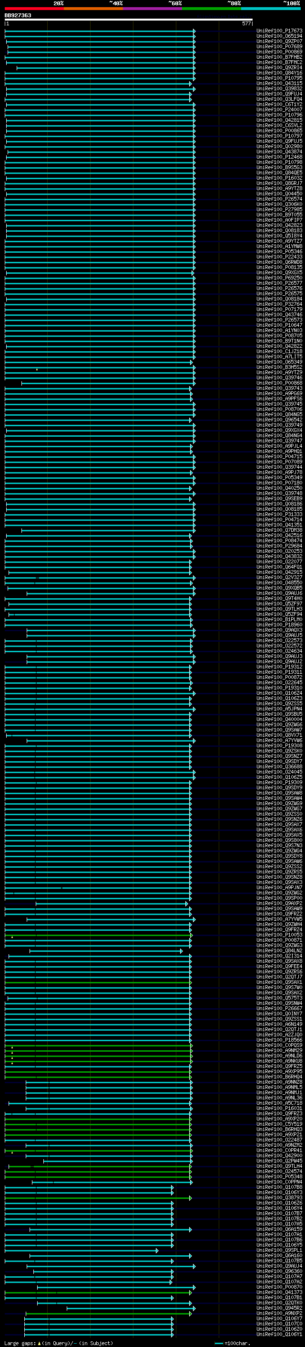Select the UniRef100_Q9SBU5 label
305x1347 pixels.
click(279, 714)
